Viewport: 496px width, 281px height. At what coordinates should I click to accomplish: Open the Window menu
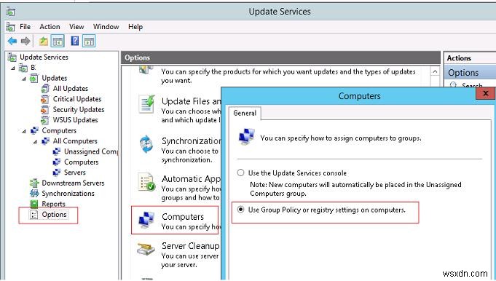tap(106, 27)
